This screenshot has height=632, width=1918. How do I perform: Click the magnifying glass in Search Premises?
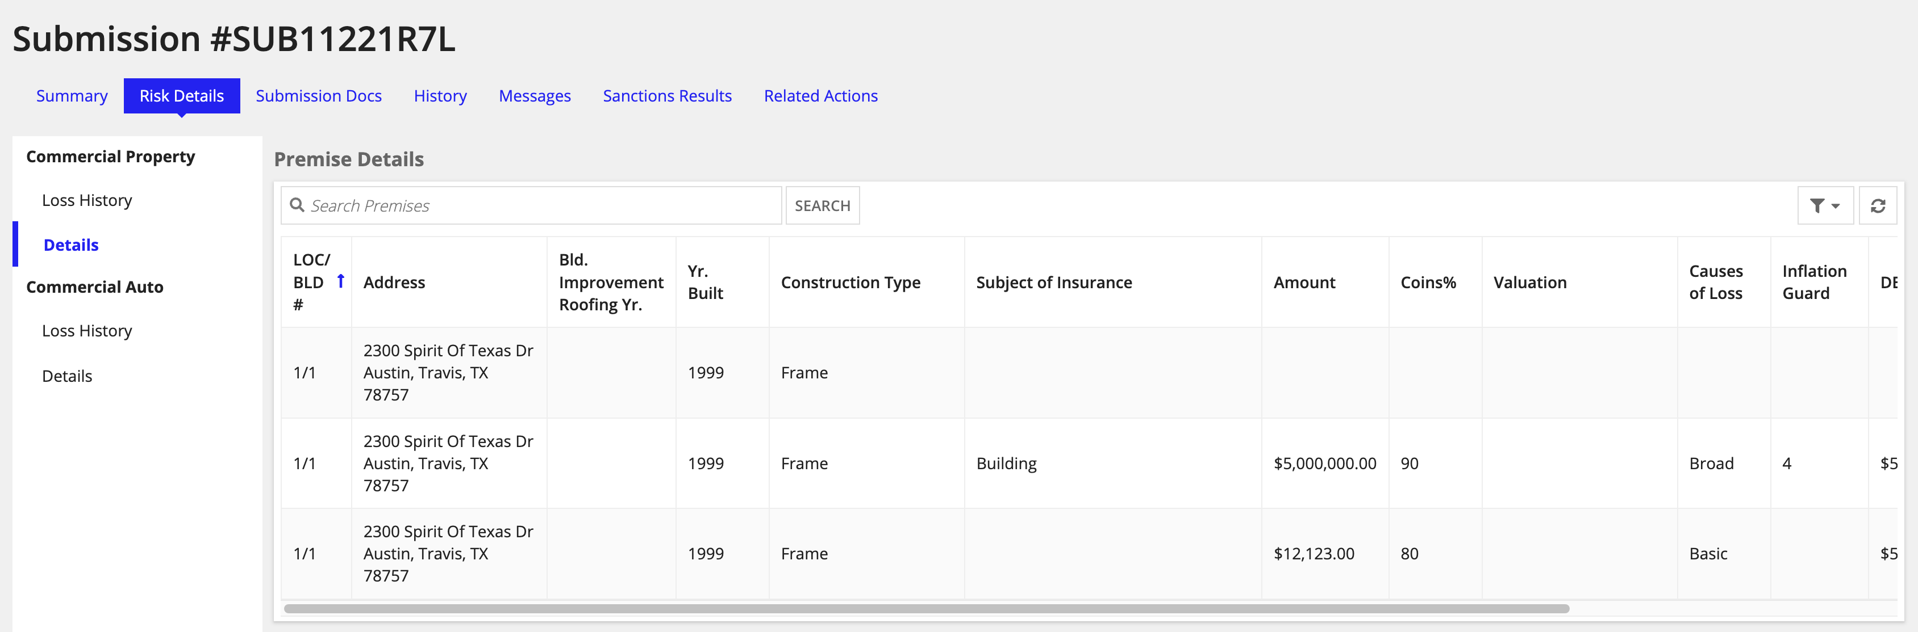coord(297,204)
